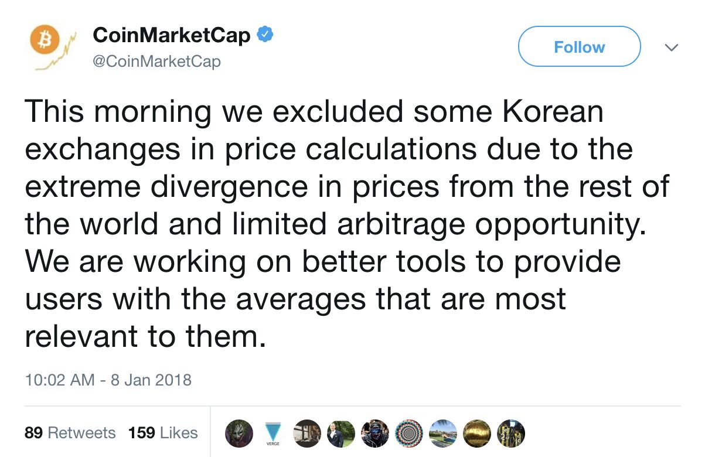This screenshot has height=457, width=722.
Task: Select the pool landscape liker avatar
Action: 443,433
